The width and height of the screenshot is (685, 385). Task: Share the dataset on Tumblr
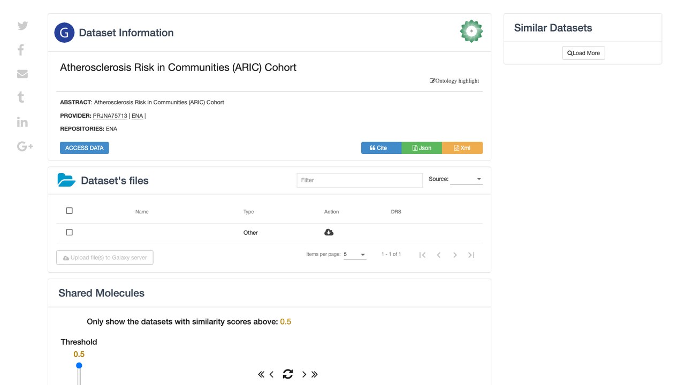pyautogui.click(x=21, y=97)
